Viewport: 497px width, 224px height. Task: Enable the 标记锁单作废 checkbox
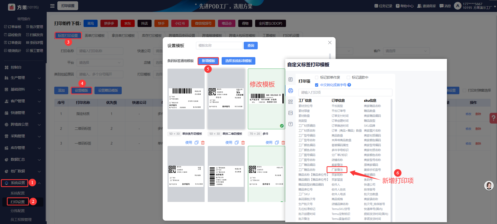point(317,77)
